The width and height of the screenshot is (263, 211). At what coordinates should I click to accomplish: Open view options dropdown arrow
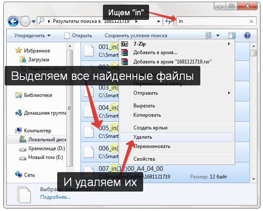pos(218,36)
